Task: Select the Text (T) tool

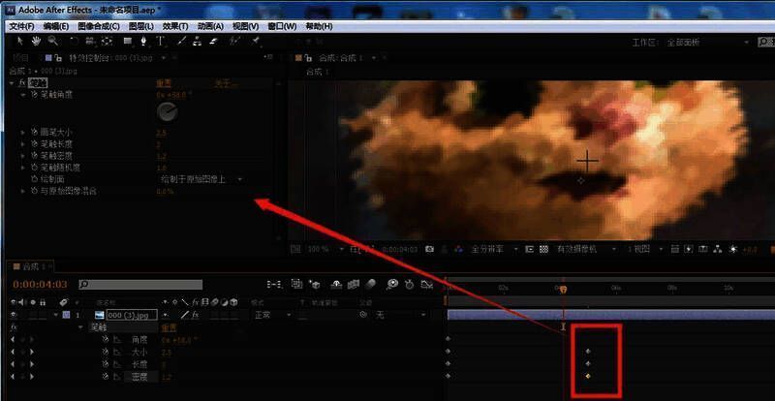Action: tap(160, 41)
